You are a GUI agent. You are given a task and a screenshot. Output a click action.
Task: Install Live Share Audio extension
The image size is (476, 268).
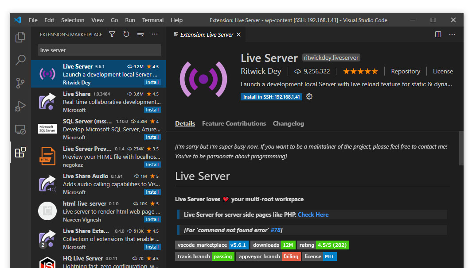point(152,192)
